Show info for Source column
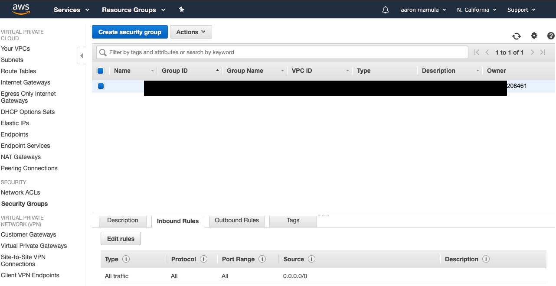556x286 pixels. click(x=311, y=259)
